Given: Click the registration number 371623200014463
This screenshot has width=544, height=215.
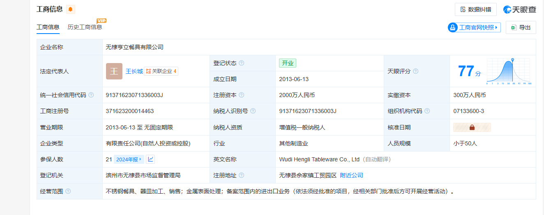Looking at the screenshot, I should 130,111.
